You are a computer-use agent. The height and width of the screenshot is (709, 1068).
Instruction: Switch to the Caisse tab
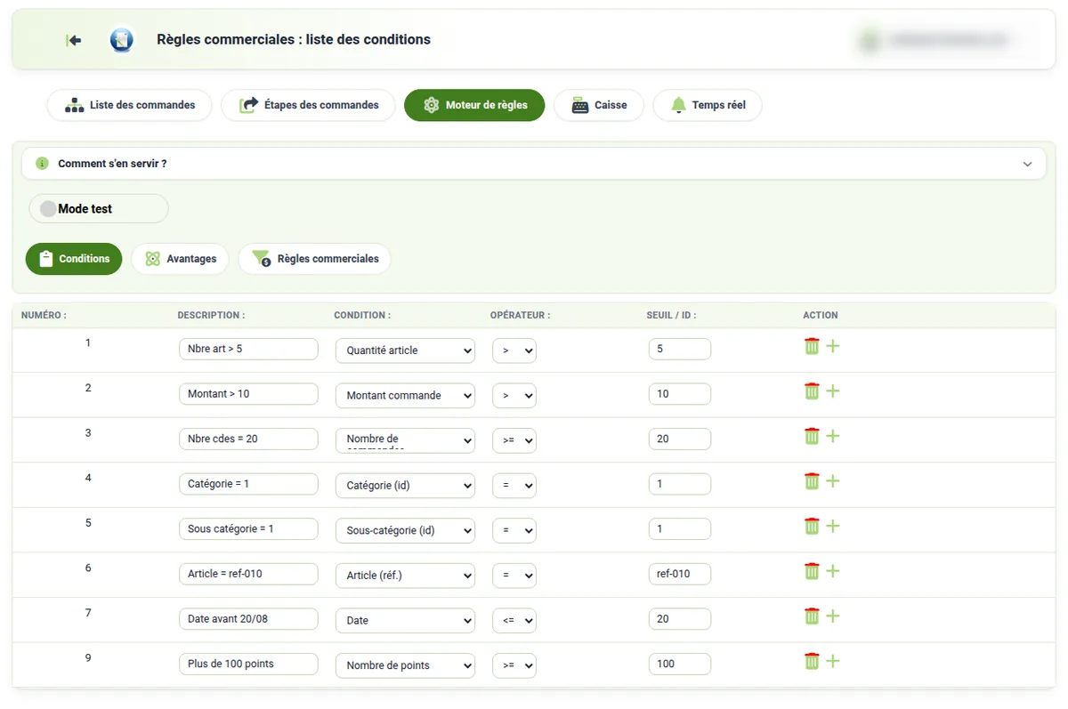pyautogui.click(x=599, y=105)
